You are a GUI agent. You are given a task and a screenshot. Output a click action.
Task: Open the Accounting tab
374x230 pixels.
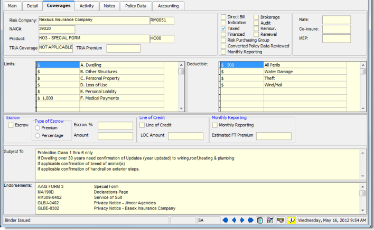169,6
